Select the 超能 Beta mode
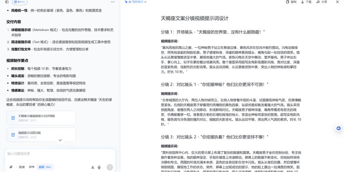Screen dimensions: 344x172 [x=45, y=167]
